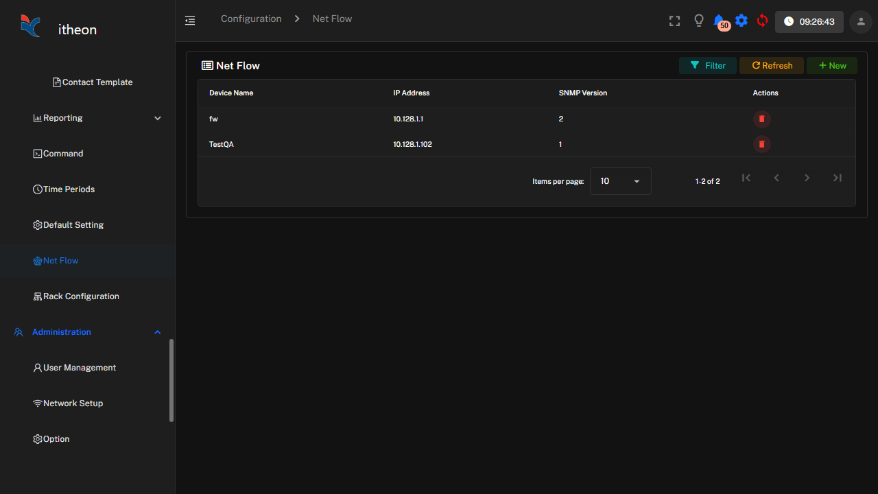Open Network Setup in the sidebar
This screenshot has height=494, width=878.
pyautogui.click(x=68, y=403)
